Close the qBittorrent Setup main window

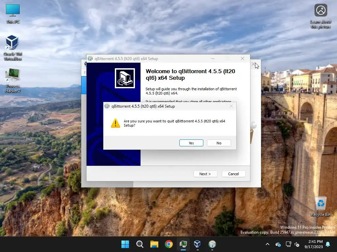(243, 58)
